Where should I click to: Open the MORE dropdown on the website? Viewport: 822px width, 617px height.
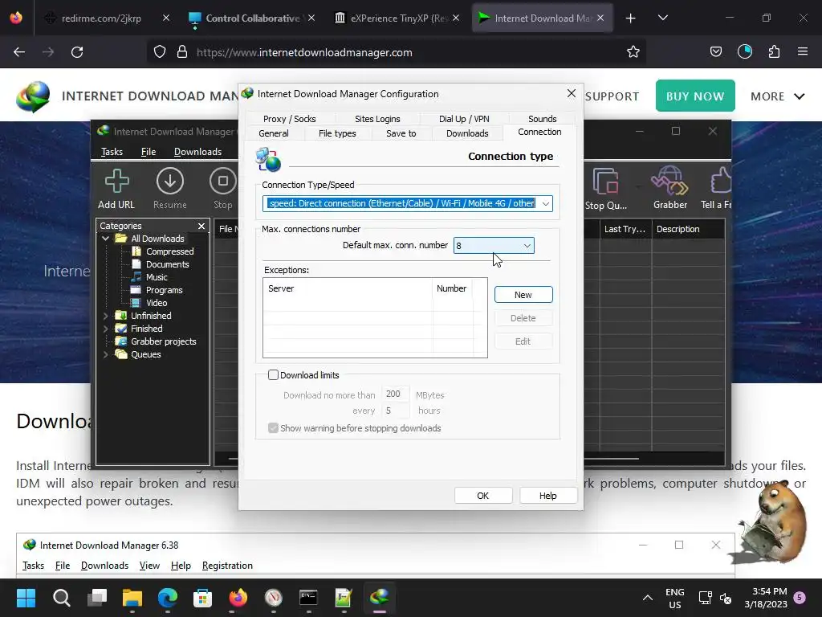[x=777, y=96]
